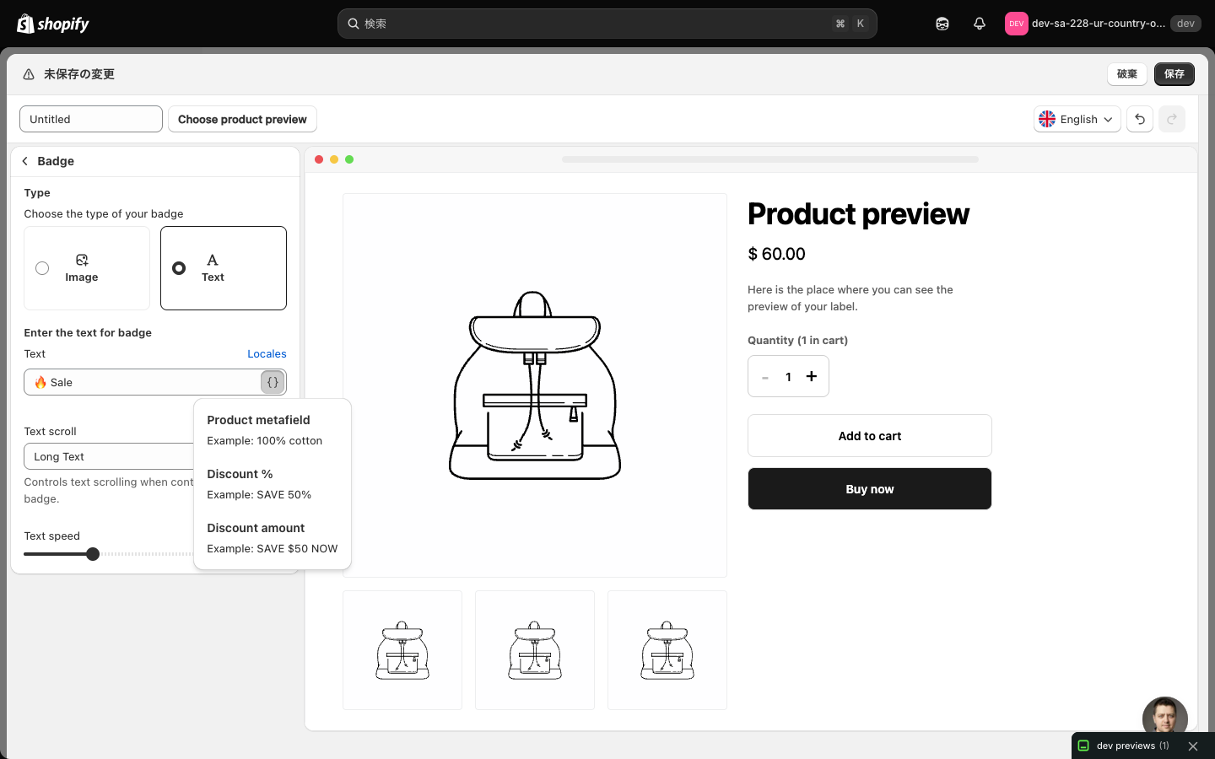Click Add to cart button
The image size is (1215, 759).
click(x=870, y=436)
